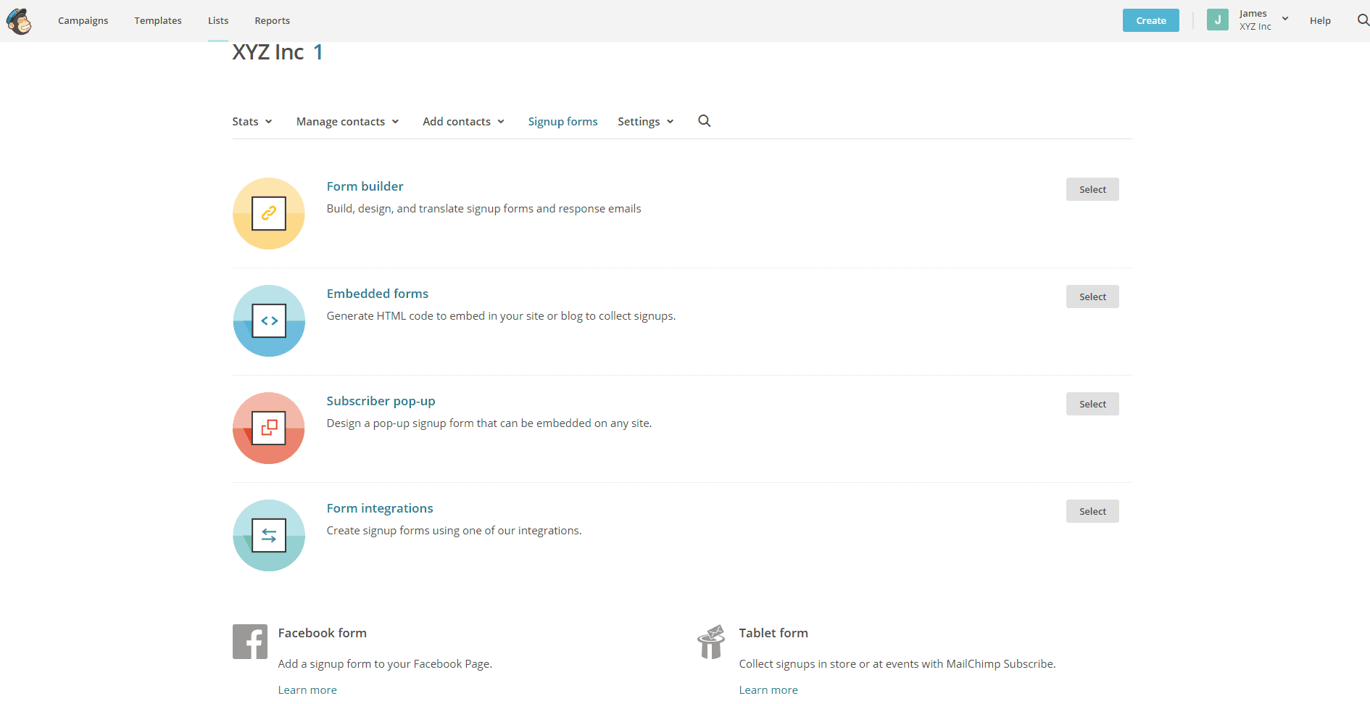Open the Form builder title link
The width and height of the screenshot is (1370, 704).
[365, 186]
